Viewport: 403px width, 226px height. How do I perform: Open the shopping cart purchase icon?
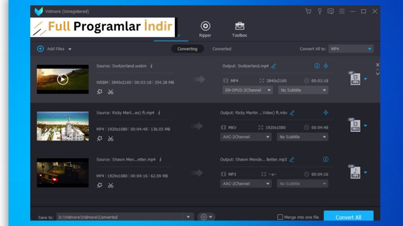pyautogui.click(x=308, y=11)
